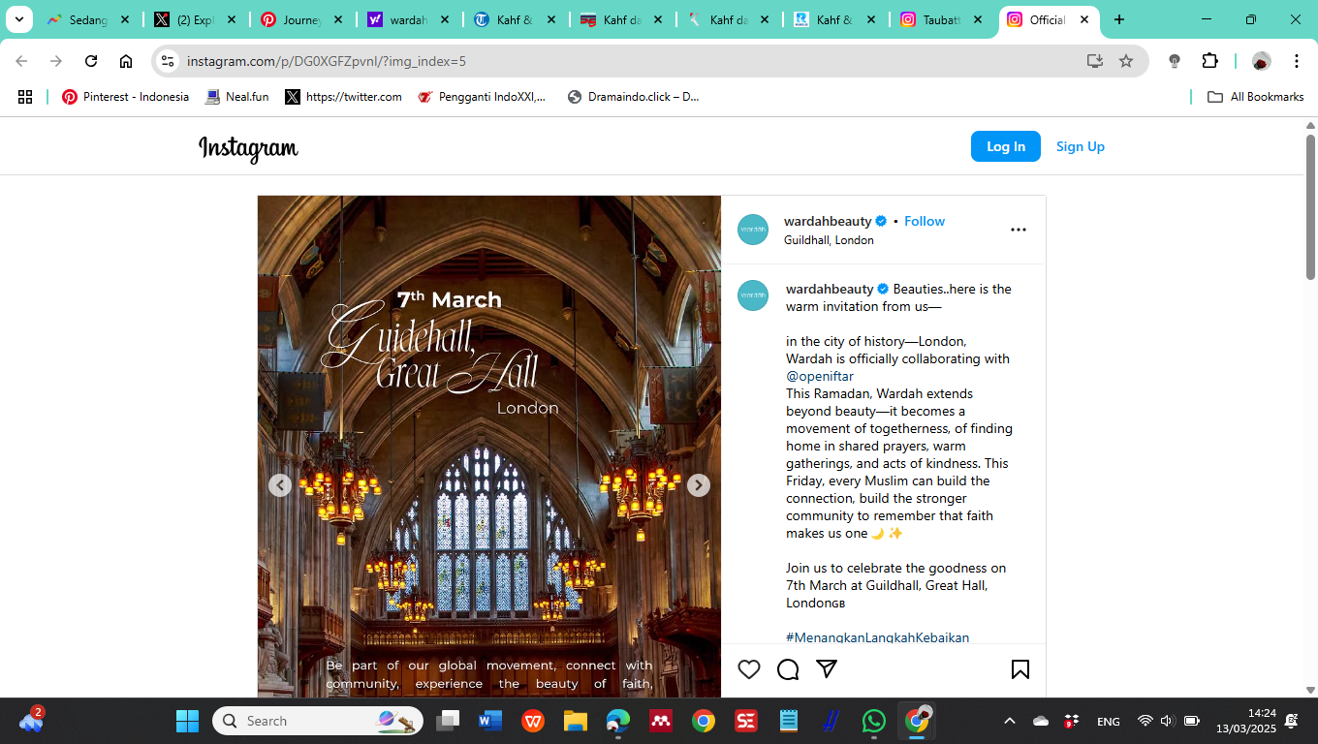Open the Neal.fun bookmark

(x=237, y=97)
